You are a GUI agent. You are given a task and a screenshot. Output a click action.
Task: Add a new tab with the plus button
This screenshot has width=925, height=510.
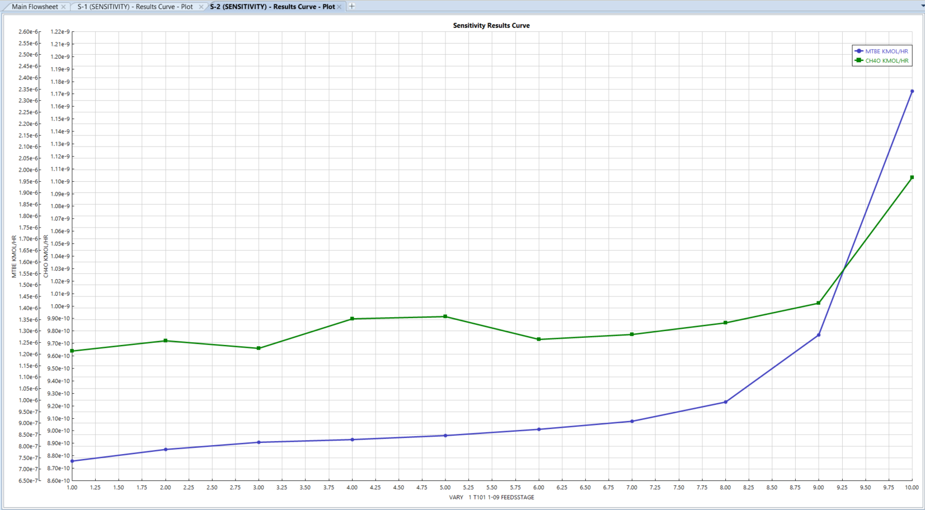pos(352,7)
